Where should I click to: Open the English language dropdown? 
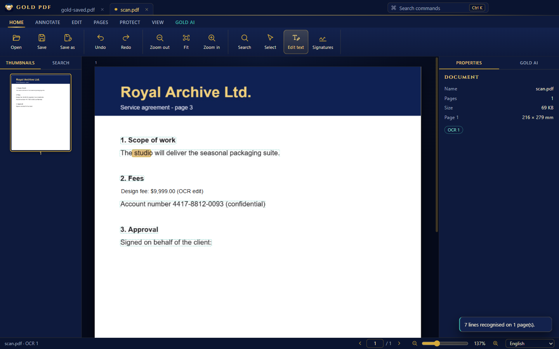530,344
